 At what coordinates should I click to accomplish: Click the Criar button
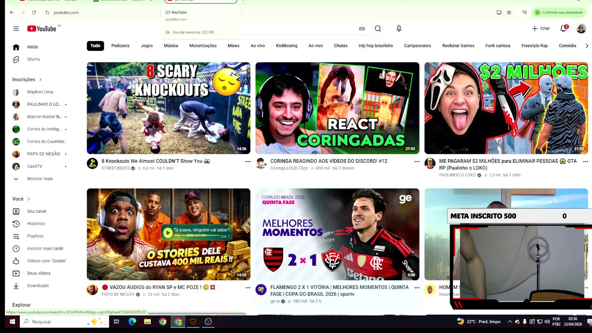coord(541,29)
